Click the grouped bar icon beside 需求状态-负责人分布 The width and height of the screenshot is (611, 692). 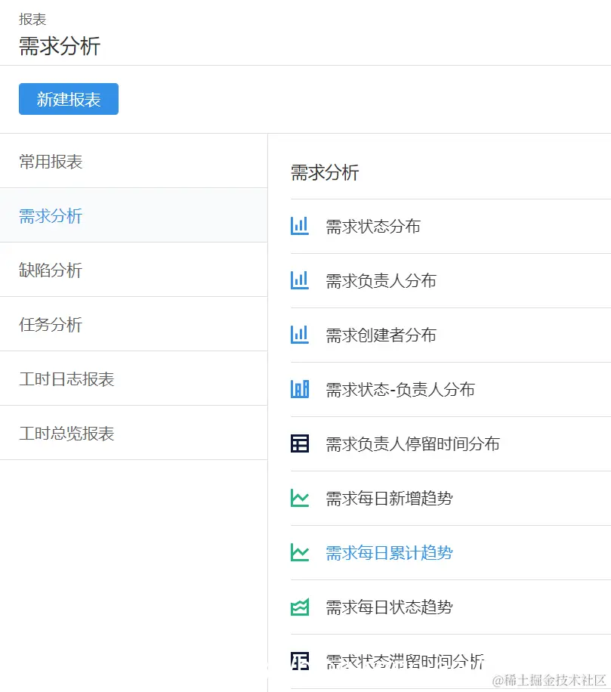(x=300, y=389)
